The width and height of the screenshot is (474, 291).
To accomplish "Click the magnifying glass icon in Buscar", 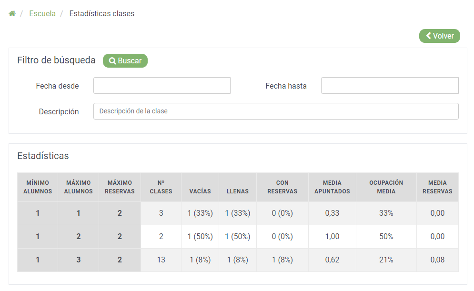I will pyautogui.click(x=112, y=61).
